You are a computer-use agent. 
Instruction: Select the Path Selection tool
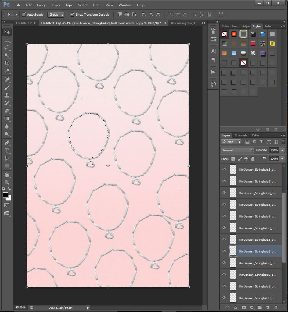click(7, 158)
